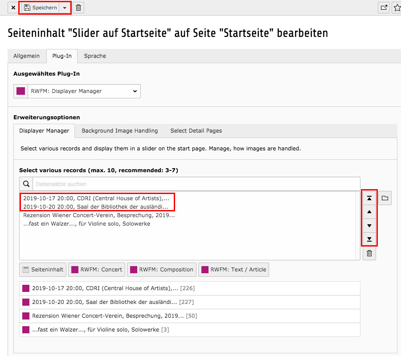401x356 pixels.
Task: Add a new Seiteninhalt record
Action: 42,269
